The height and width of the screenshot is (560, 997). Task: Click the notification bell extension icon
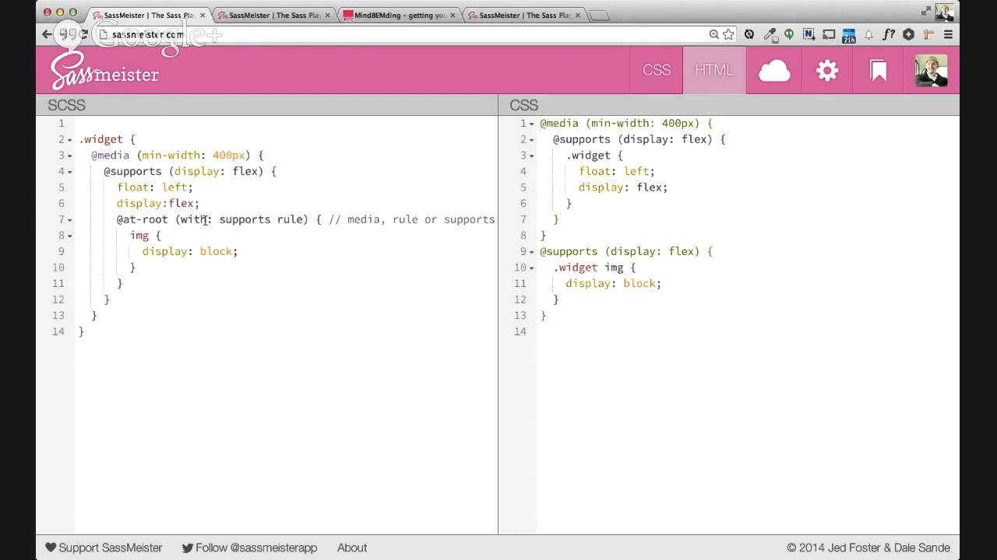click(x=868, y=34)
